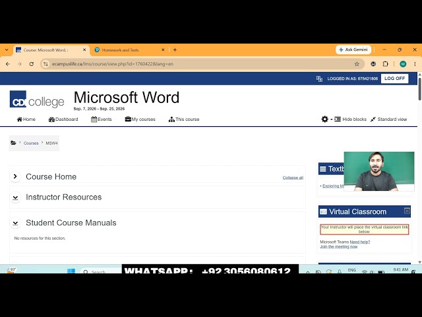Bookmark this page with star icon
Image resolution: width=422 pixels, height=317 pixels.
357,64
